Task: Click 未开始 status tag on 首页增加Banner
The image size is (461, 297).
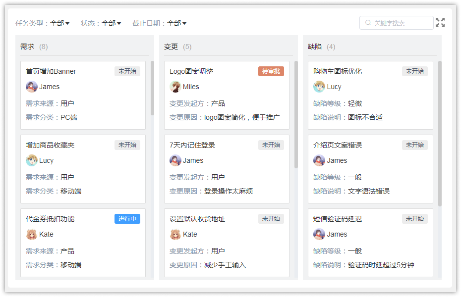Action: click(127, 71)
